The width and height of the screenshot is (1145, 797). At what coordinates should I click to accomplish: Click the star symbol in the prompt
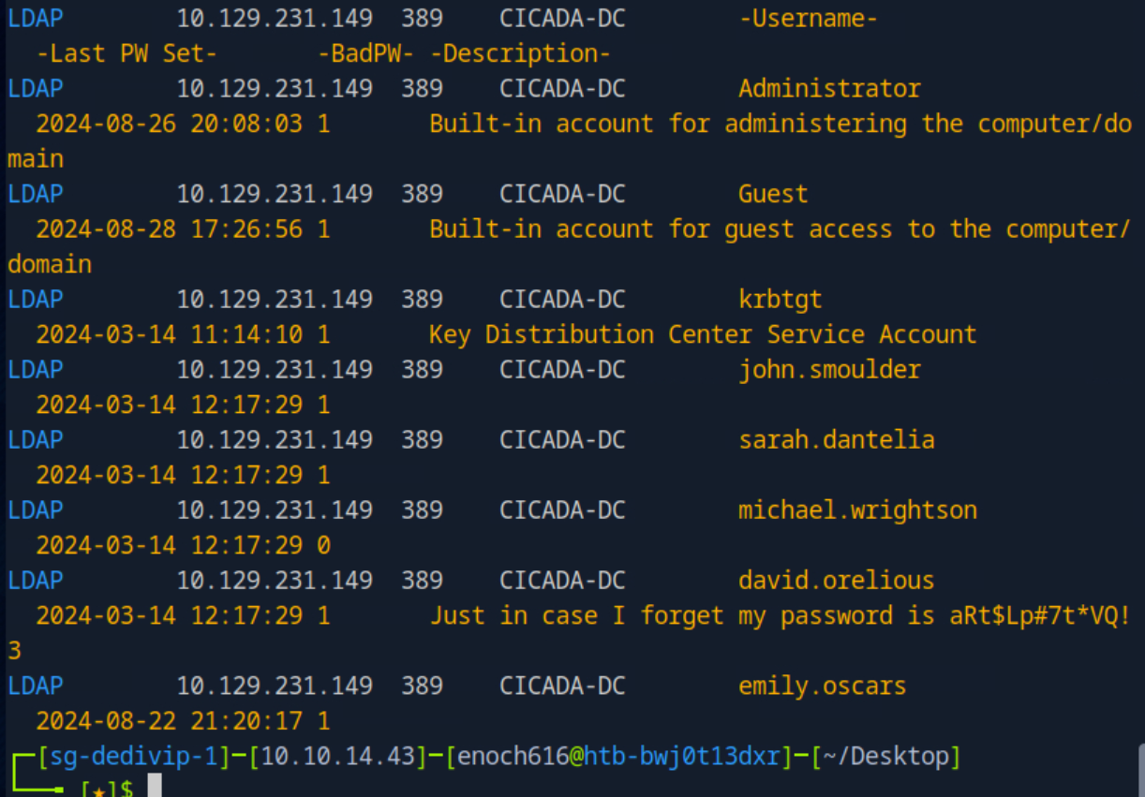coord(98,790)
